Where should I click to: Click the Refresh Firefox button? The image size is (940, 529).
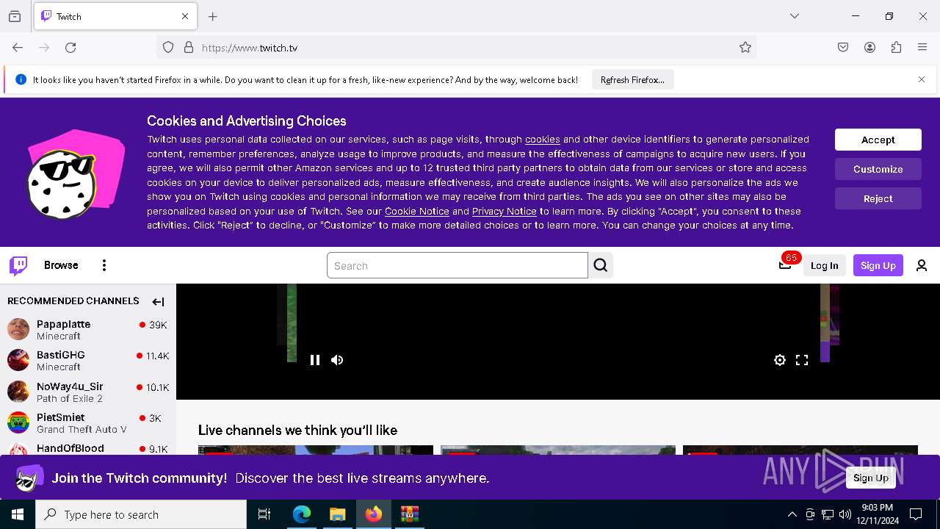632,79
